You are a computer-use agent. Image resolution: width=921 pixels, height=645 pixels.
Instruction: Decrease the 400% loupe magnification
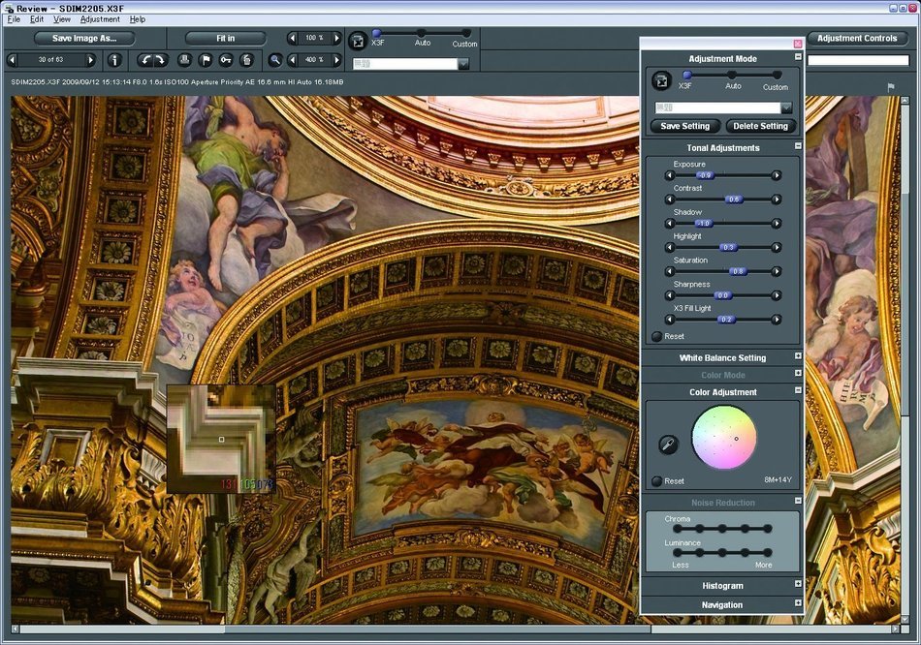[293, 60]
